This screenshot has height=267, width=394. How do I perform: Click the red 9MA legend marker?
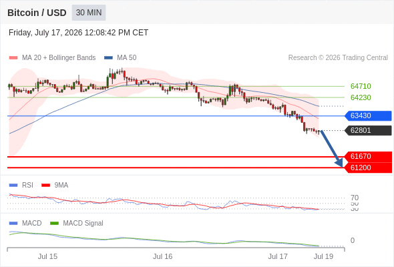45,186
